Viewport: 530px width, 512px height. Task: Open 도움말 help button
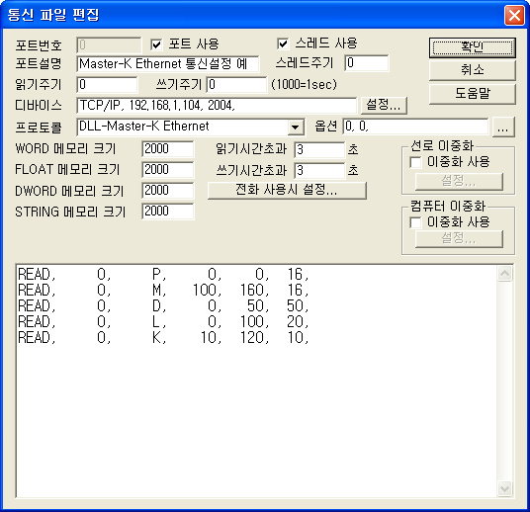[473, 94]
